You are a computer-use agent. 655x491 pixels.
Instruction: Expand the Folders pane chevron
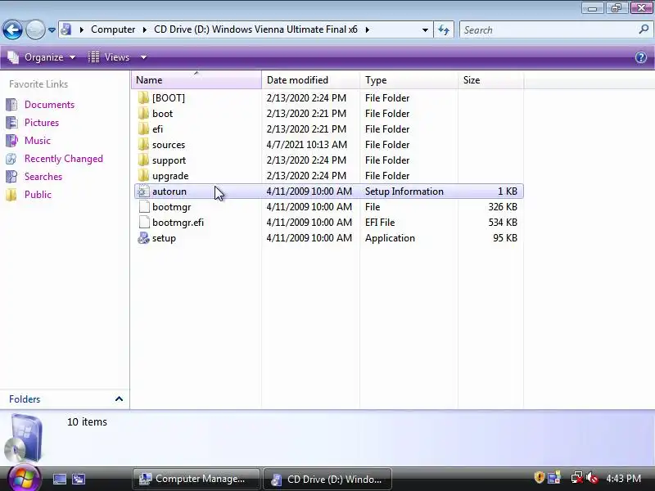119,399
